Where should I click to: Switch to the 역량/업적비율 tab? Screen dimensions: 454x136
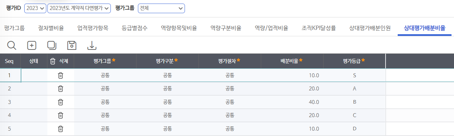pos(272,28)
